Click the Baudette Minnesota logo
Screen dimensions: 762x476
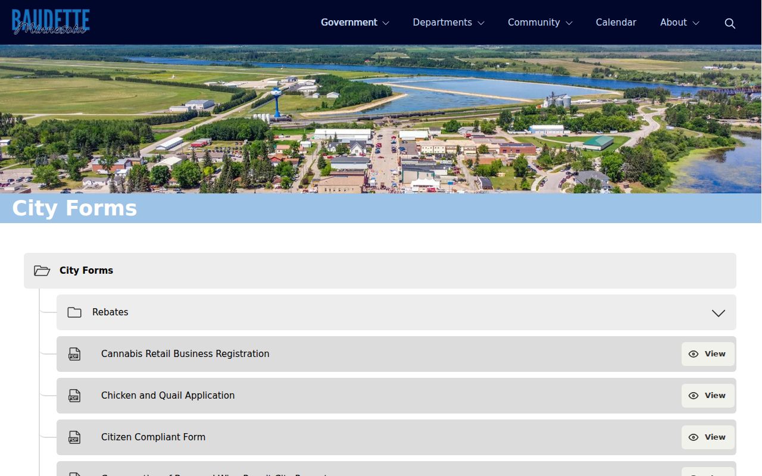pyautogui.click(x=51, y=22)
